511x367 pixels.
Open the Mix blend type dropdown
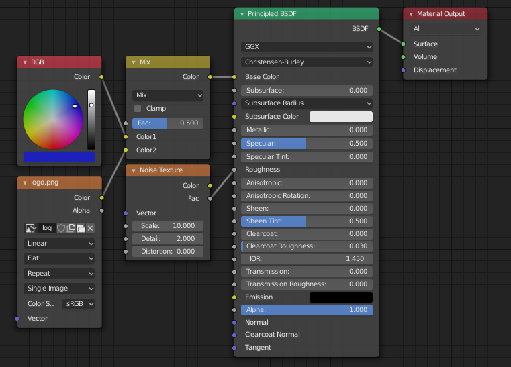[x=168, y=95]
